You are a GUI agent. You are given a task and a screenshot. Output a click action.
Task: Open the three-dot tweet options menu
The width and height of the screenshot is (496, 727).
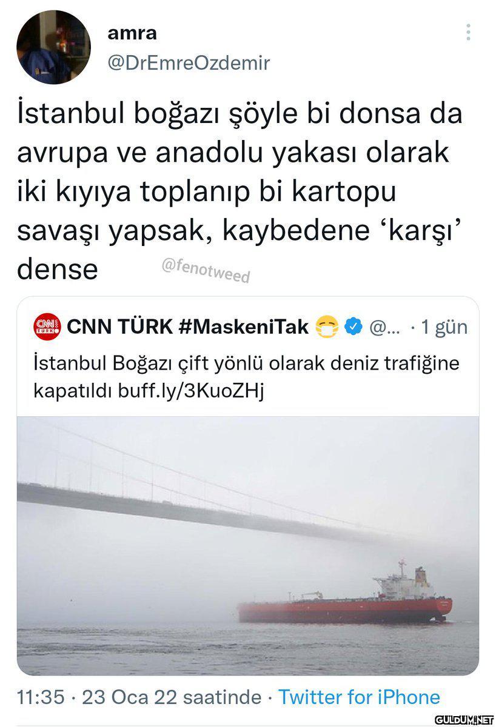(x=468, y=33)
